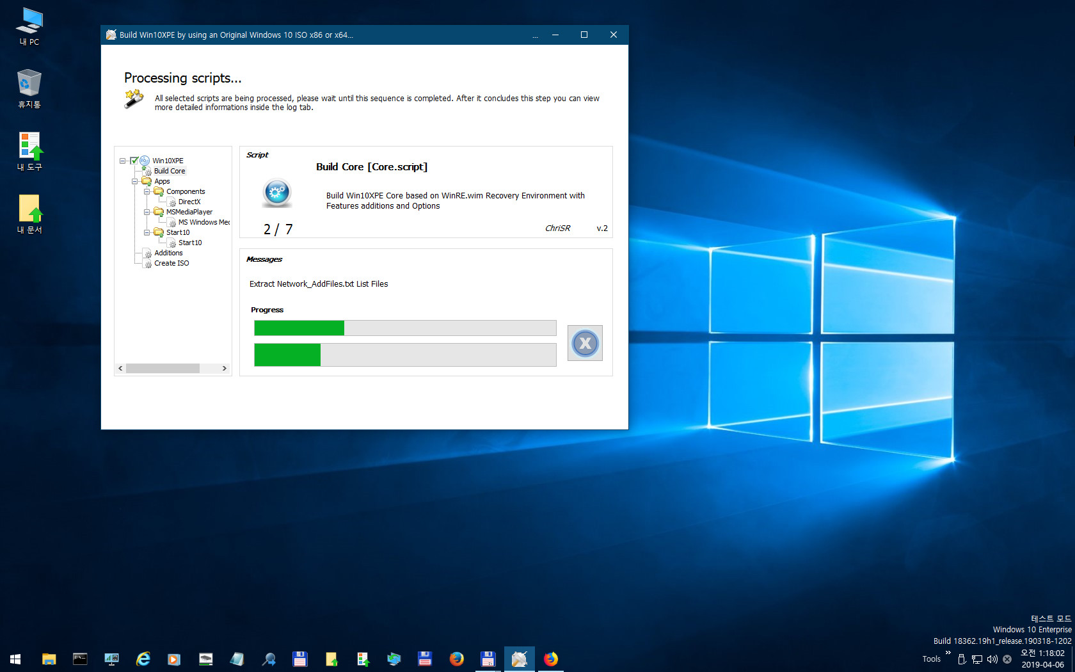Click the Additions script gear icon

[x=148, y=253]
